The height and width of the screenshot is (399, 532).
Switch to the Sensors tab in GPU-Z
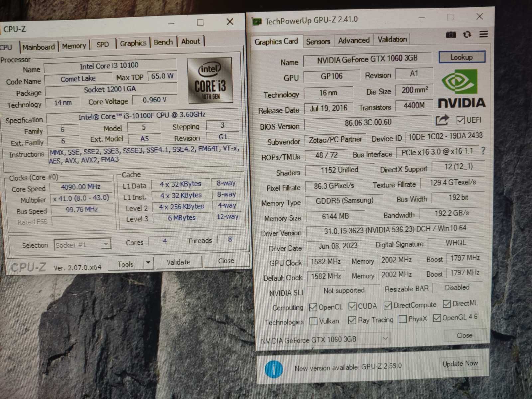pos(318,41)
